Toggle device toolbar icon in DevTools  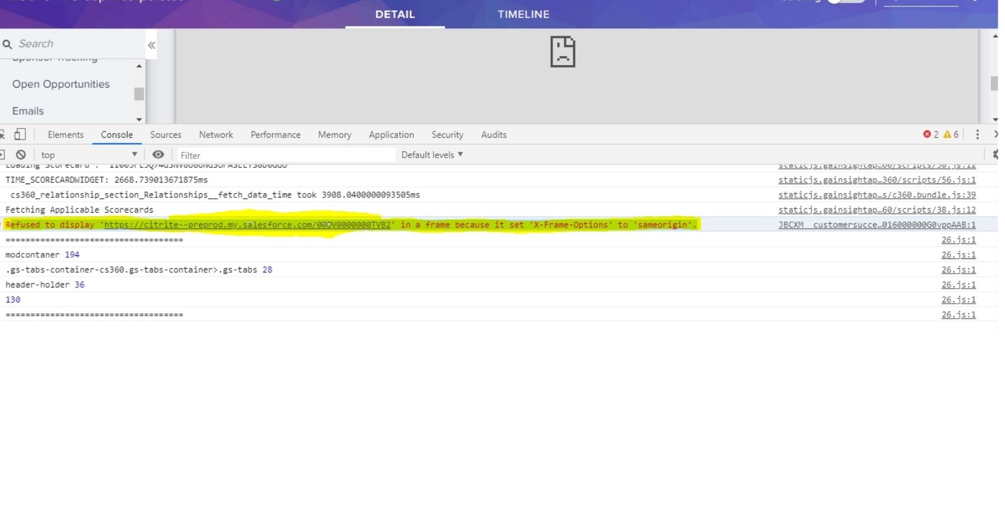[x=20, y=134]
